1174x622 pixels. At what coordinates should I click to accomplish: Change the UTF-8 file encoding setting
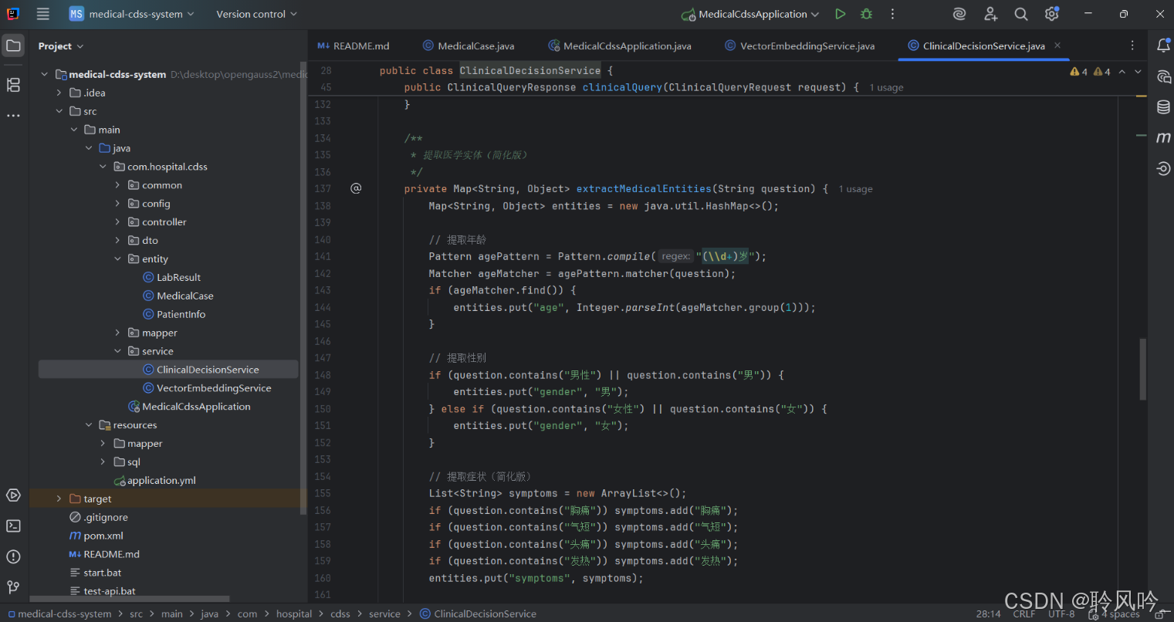click(x=1061, y=614)
